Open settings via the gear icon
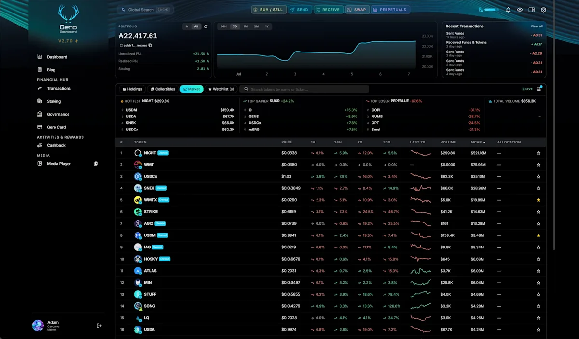Image resolution: width=579 pixels, height=339 pixels. click(x=543, y=10)
